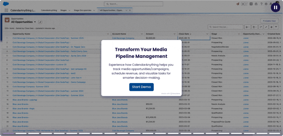
Task: Click the favorites star icon
Action: 243,4
